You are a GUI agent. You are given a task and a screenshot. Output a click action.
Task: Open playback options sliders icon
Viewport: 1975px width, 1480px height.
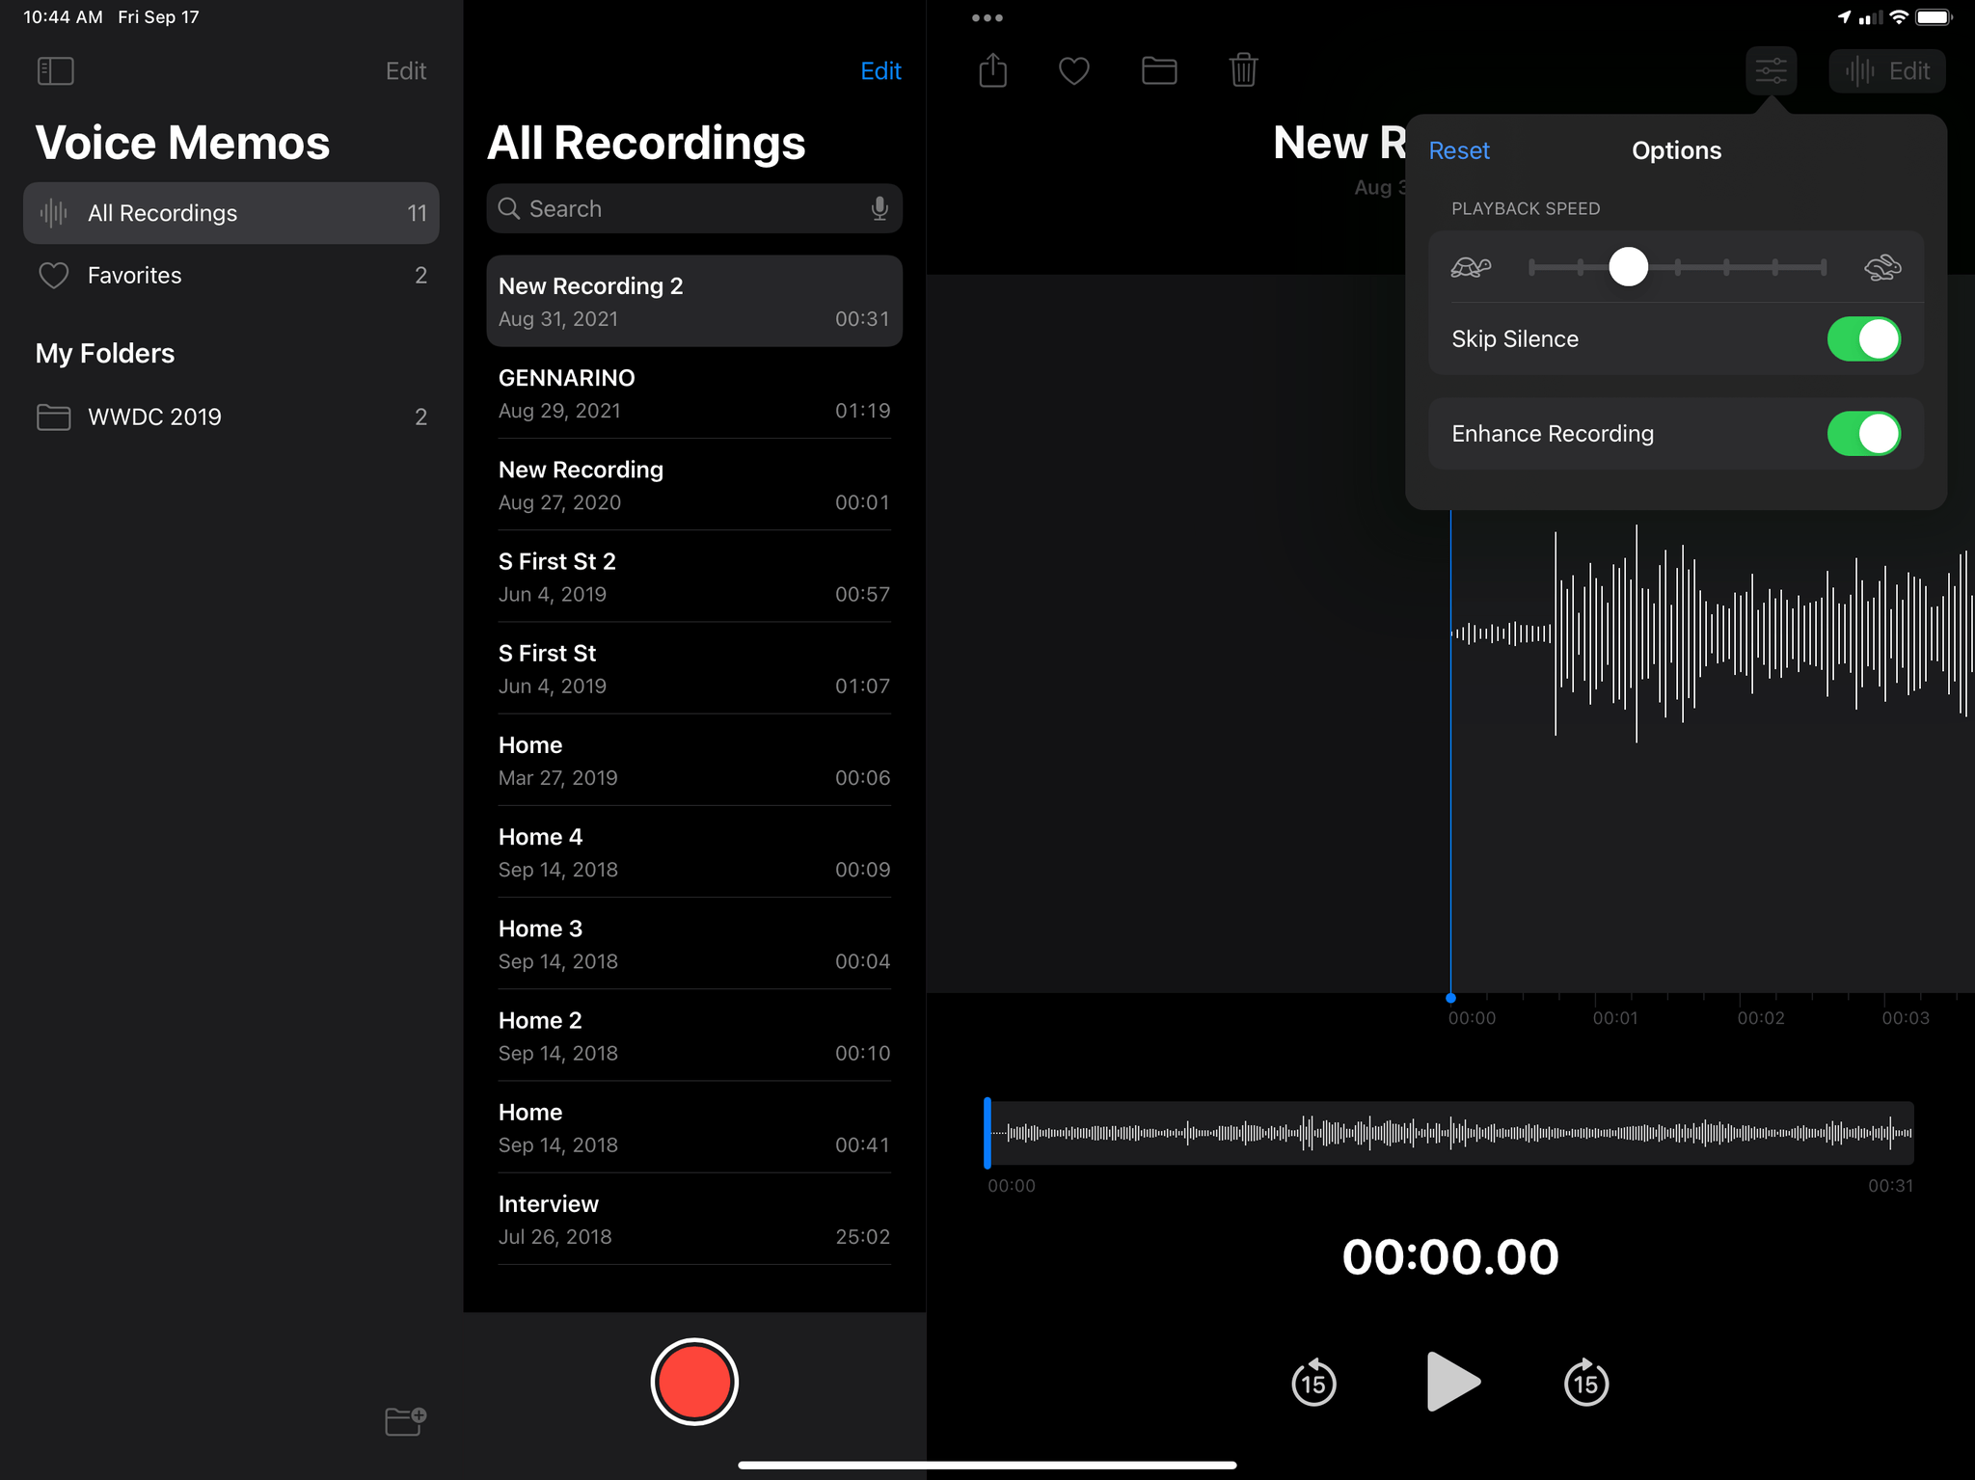(x=1771, y=70)
